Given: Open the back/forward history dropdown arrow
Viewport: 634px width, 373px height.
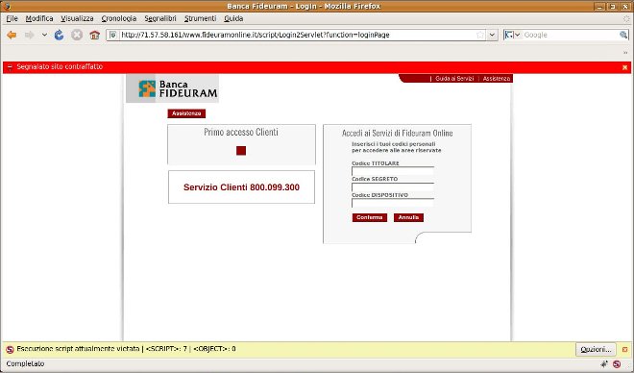Looking at the screenshot, I should click(x=44, y=36).
